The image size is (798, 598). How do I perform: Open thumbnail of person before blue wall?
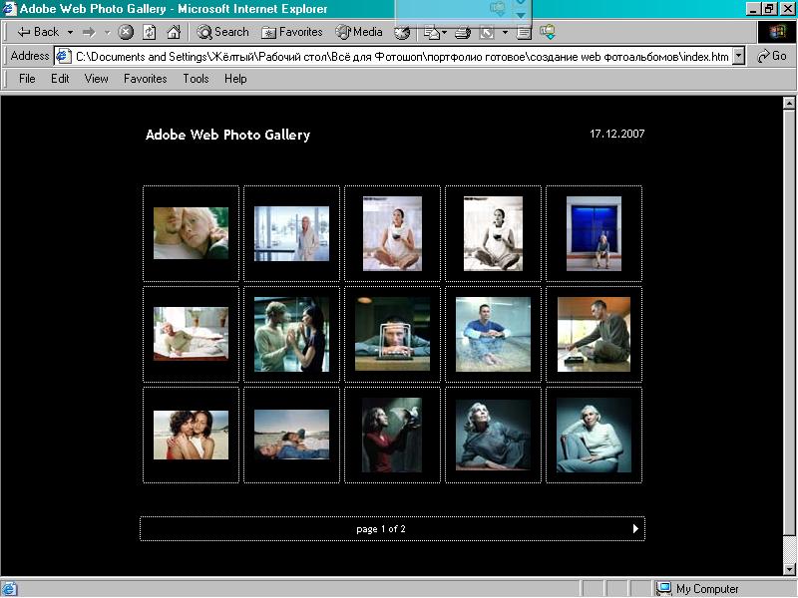594,233
